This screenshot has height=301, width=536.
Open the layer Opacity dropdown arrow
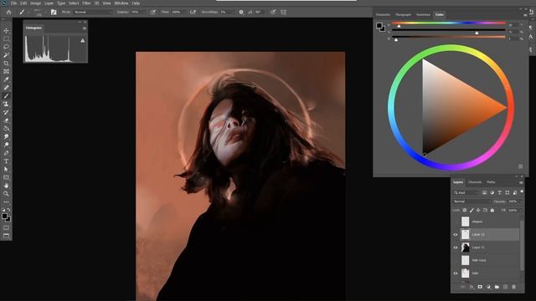[521, 202]
